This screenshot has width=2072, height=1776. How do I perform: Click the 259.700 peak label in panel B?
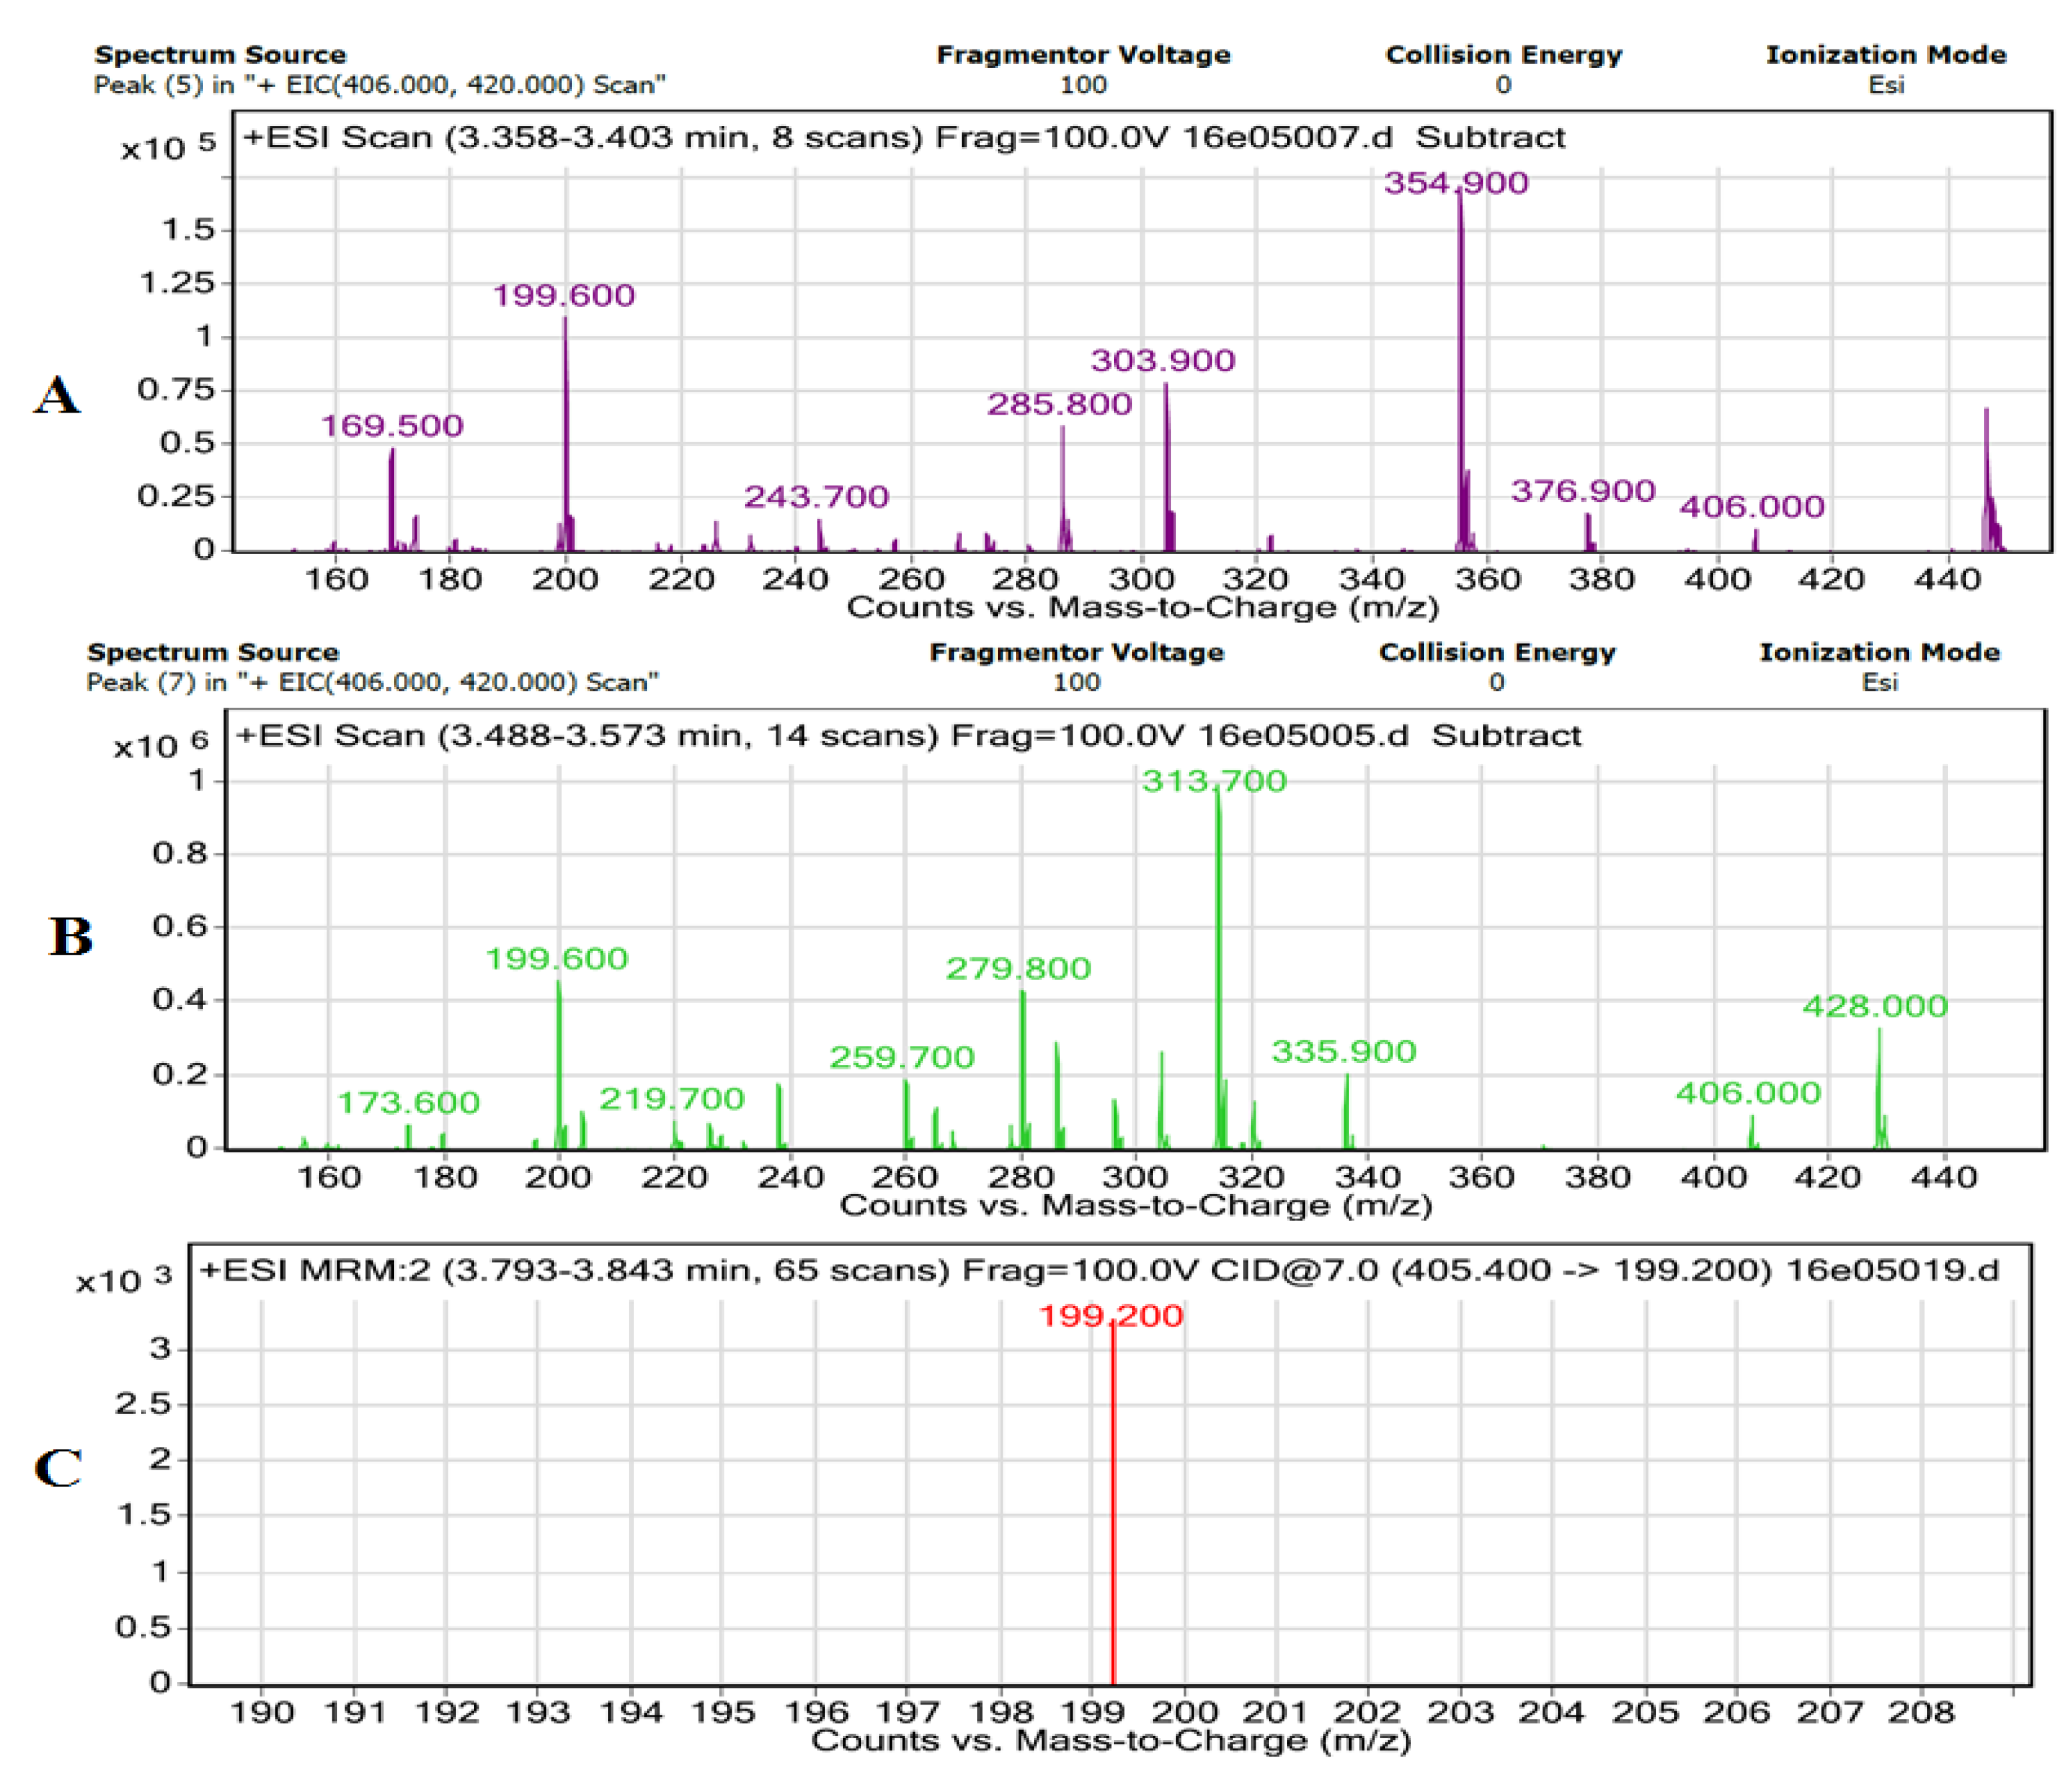click(x=901, y=1057)
